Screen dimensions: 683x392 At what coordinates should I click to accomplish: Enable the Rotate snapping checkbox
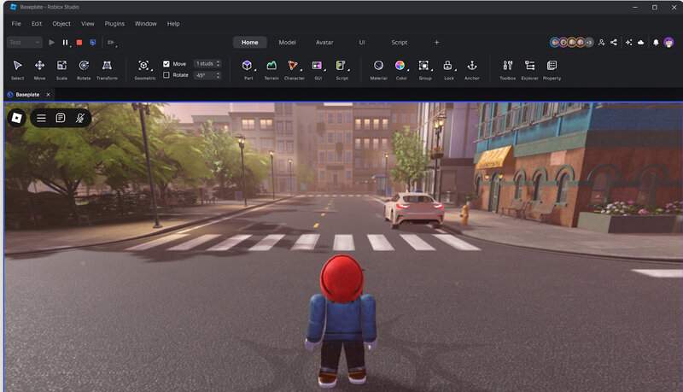point(166,75)
